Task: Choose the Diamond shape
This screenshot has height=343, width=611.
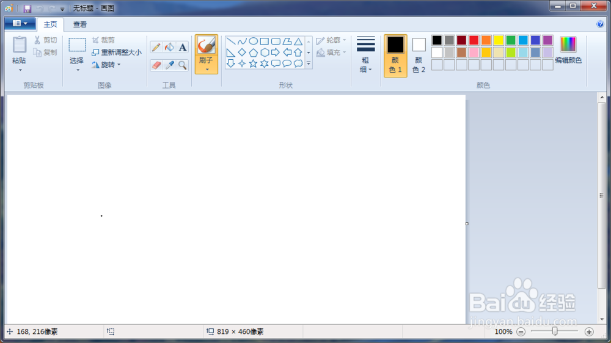Action: pyautogui.click(x=242, y=52)
